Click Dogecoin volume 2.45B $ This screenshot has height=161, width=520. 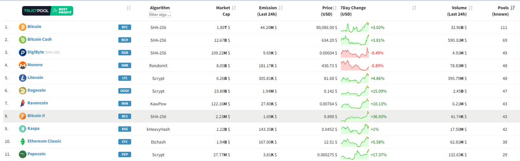click(x=459, y=91)
